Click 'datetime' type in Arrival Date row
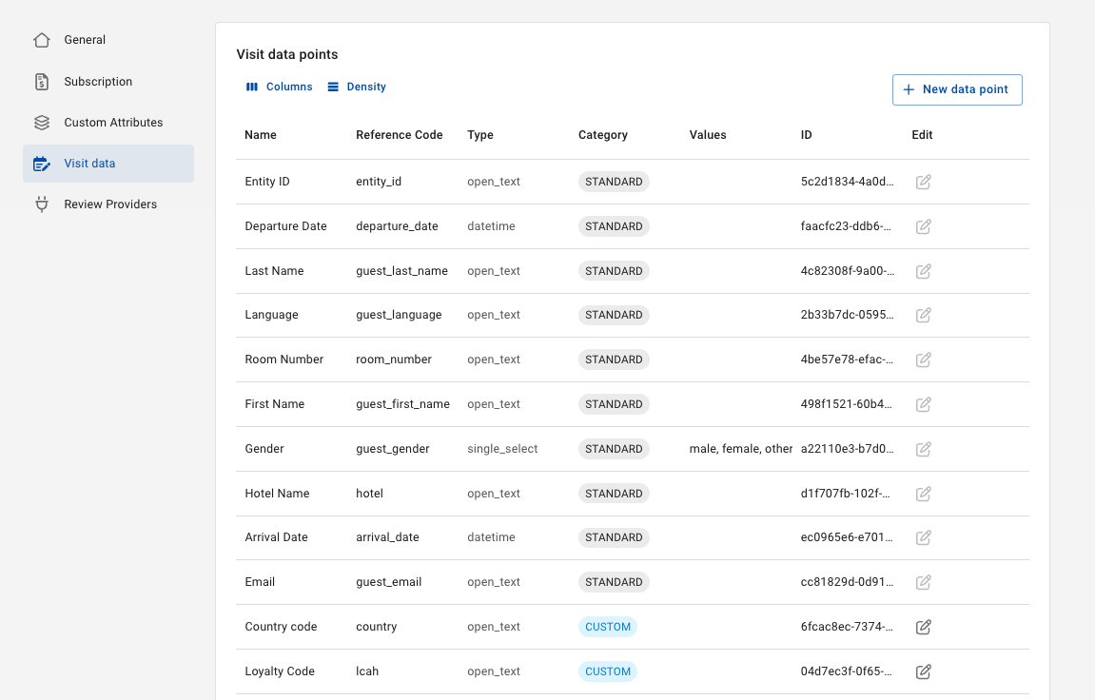Screen dimensions: 1095x700 point(491,537)
